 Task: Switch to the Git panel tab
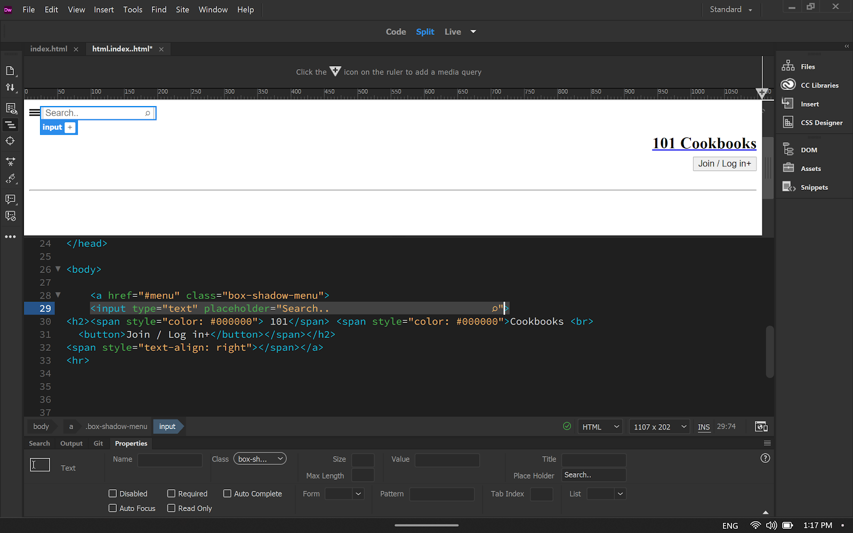[98, 443]
